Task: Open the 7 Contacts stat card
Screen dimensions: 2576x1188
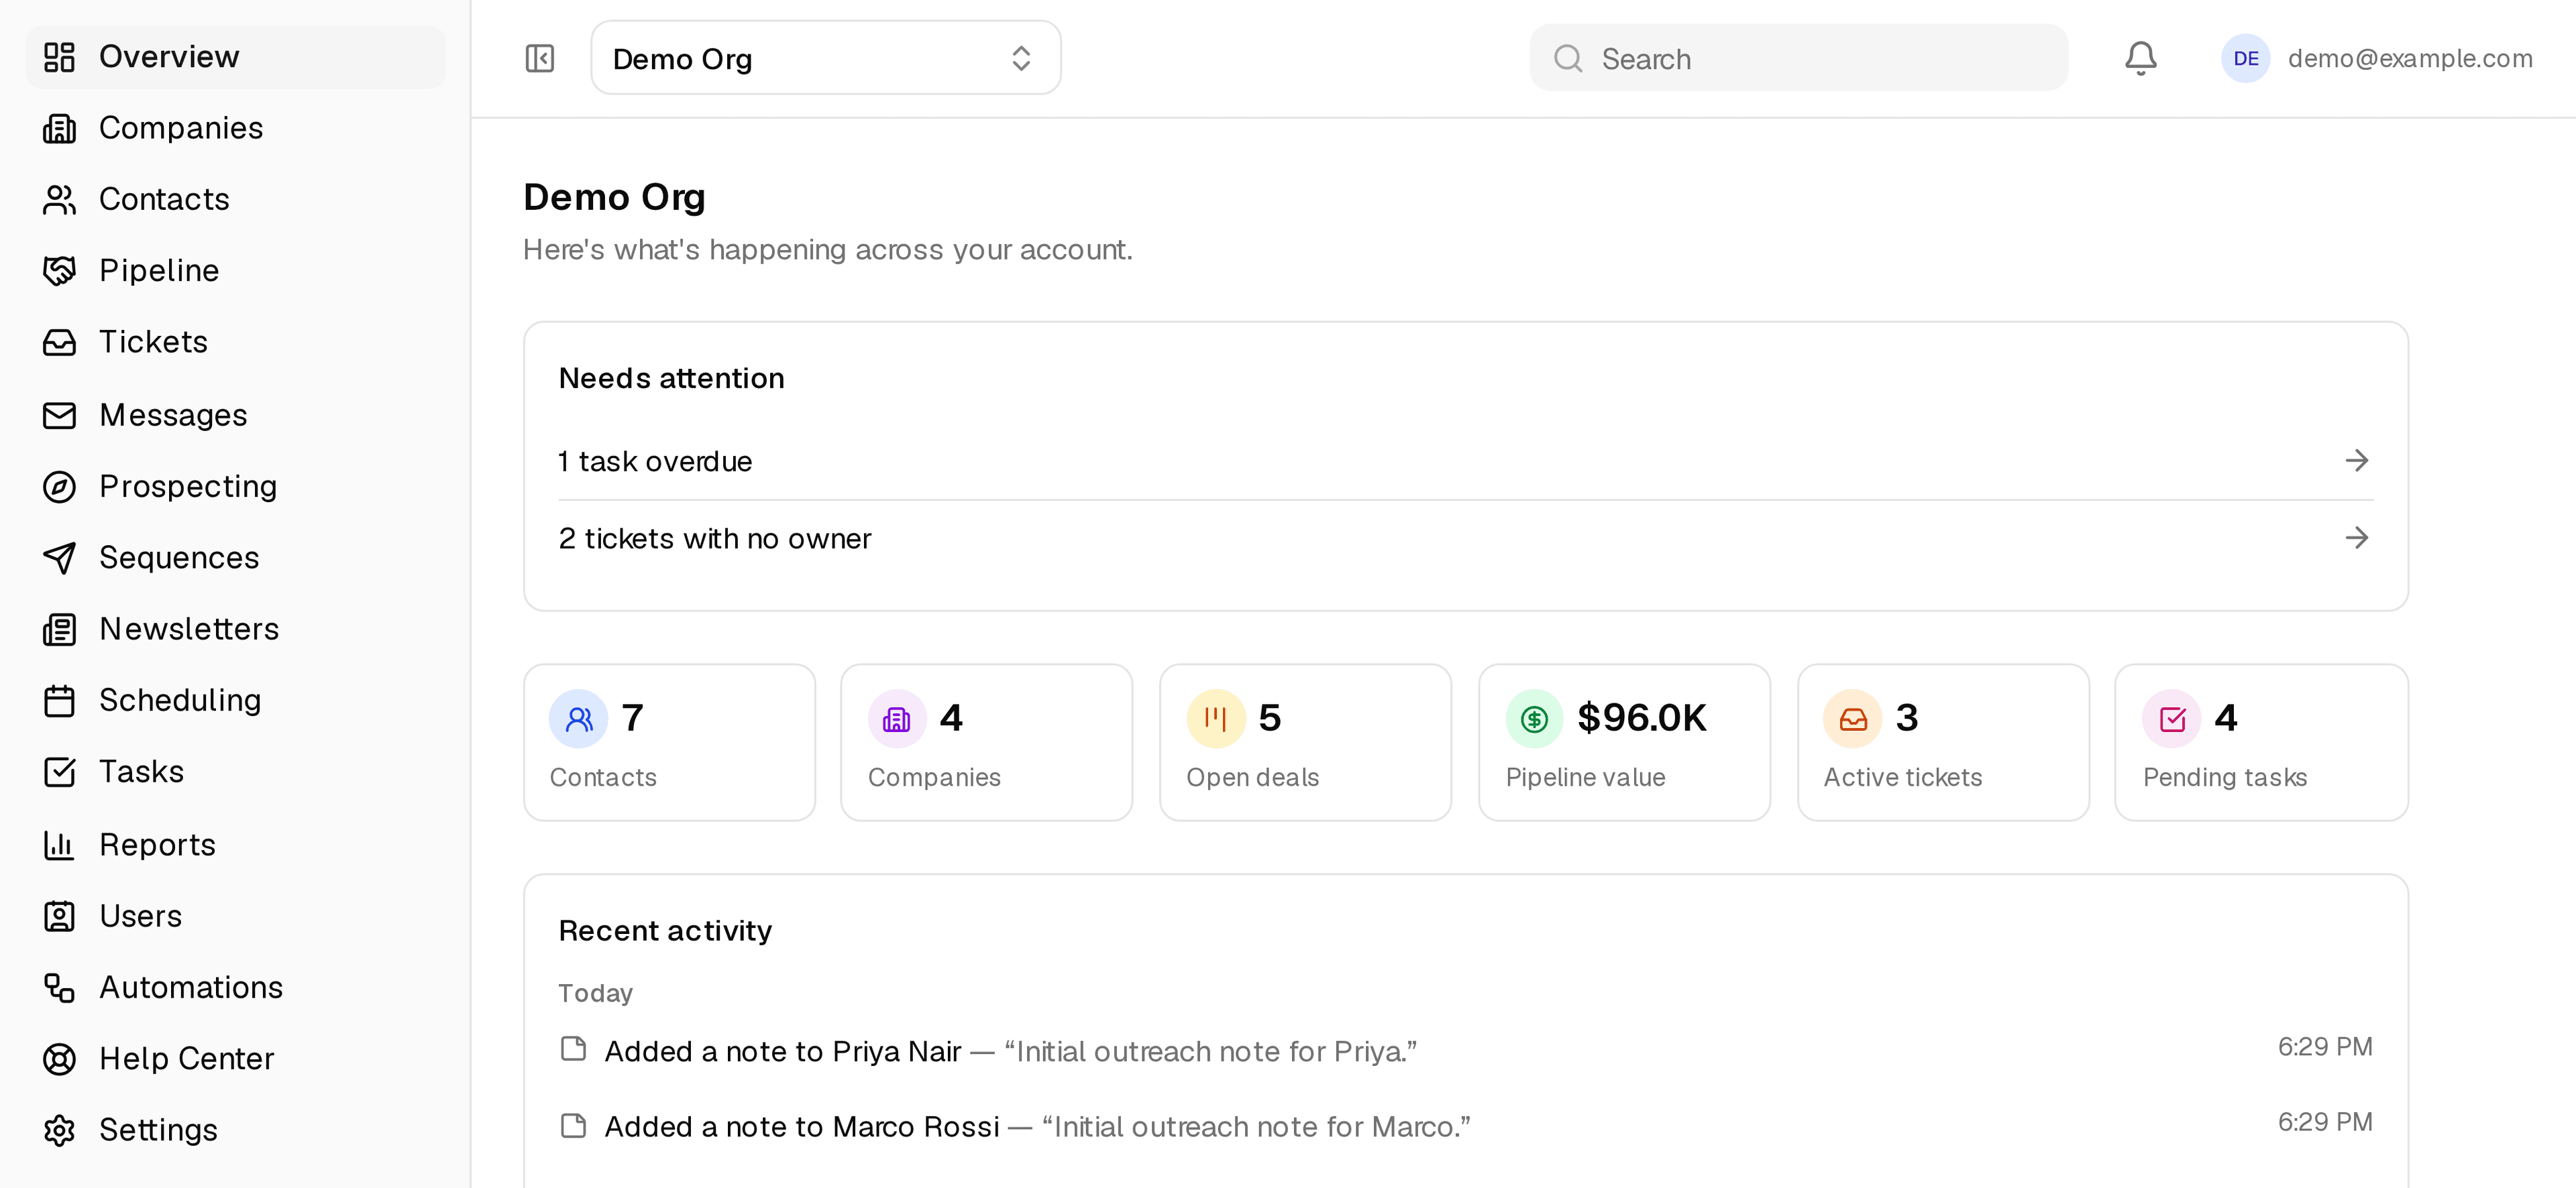Action: [669, 742]
